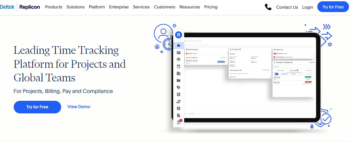Click the Contact Us link
The width and height of the screenshot is (350, 142).
click(287, 7)
